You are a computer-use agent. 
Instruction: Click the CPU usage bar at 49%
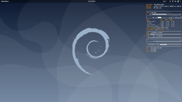pyautogui.click(x=167, y=14)
